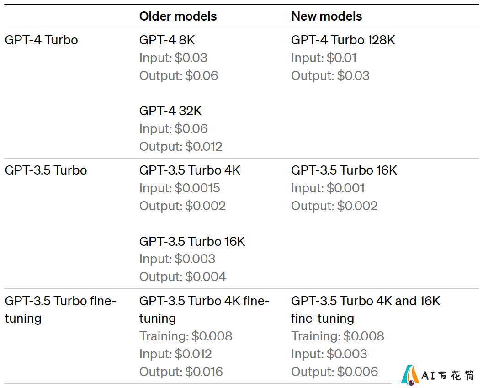Click Output $0.004 price text
The image size is (483, 388).
[183, 277]
